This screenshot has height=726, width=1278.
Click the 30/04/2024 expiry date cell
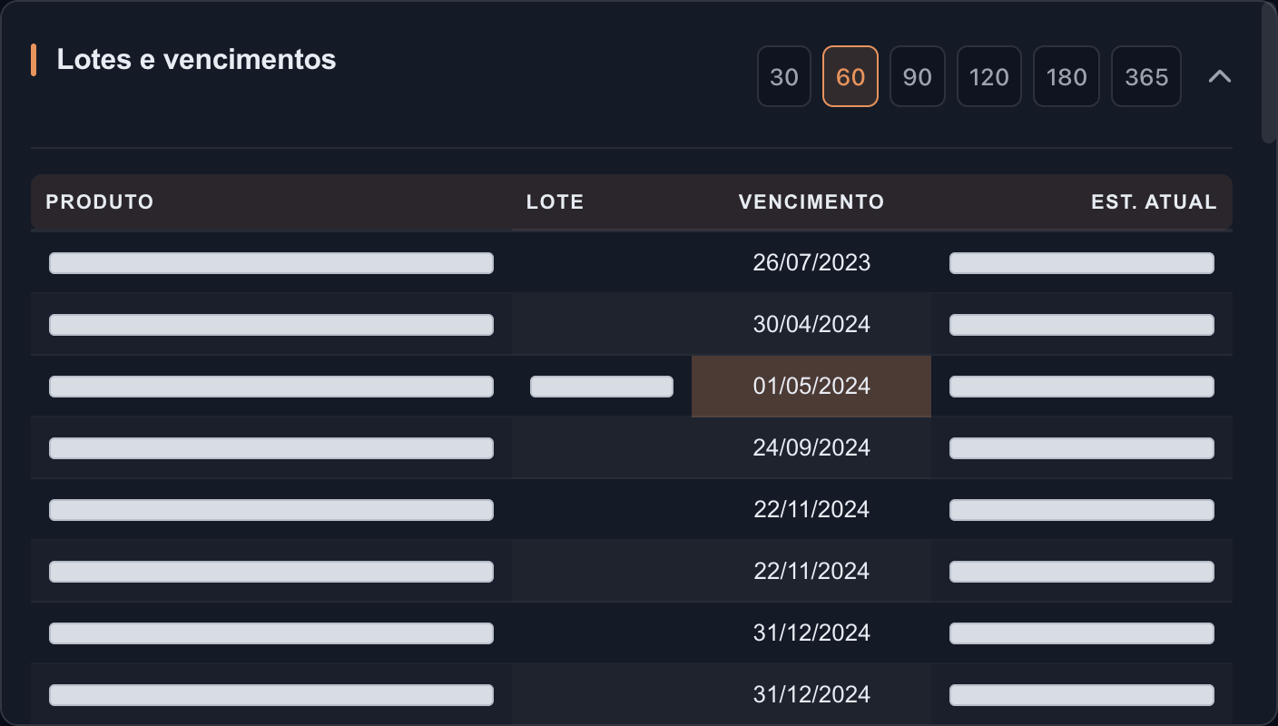coord(811,324)
